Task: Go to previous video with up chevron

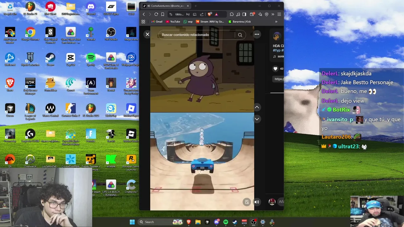Action: (x=257, y=107)
